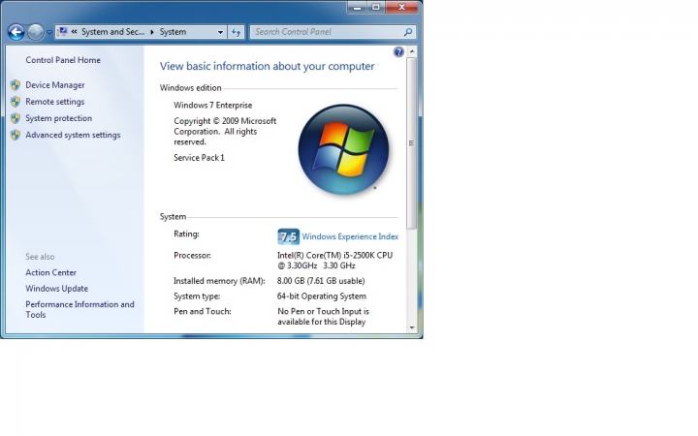The height and width of the screenshot is (436, 698).
Task: Click the heading View basic information about your computer
Action: pyautogui.click(x=268, y=66)
